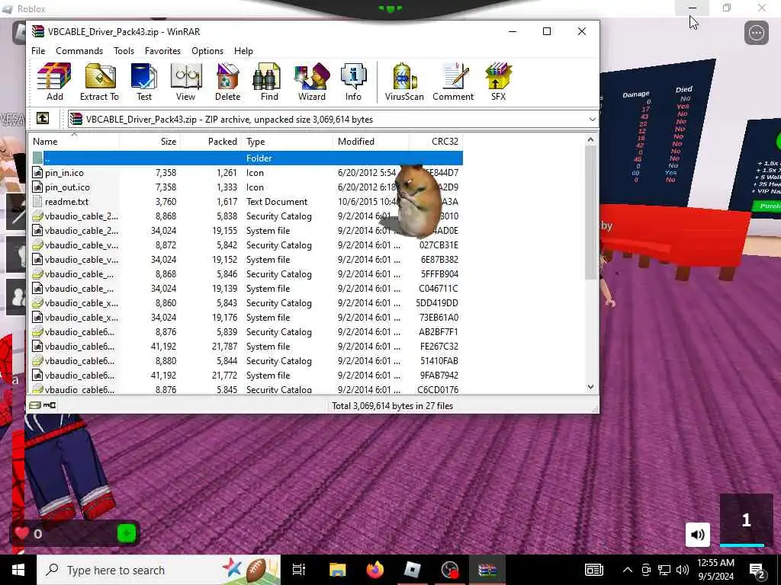The image size is (781, 585).
Task: Expand the archive path dropdown
Action: point(592,120)
